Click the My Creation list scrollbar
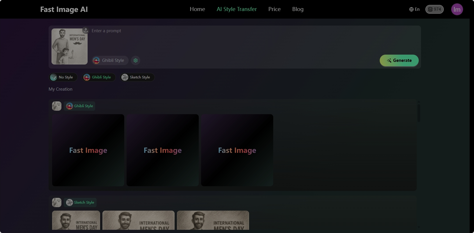474x233 pixels. pyautogui.click(x=419, y=113)
